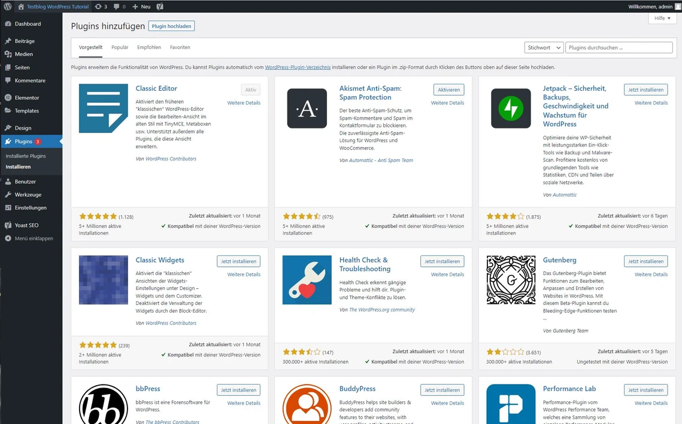Viewport: 682px width, 424px height.
Task: Activate Akismet with the Aktivieren button
Action: 448,90
